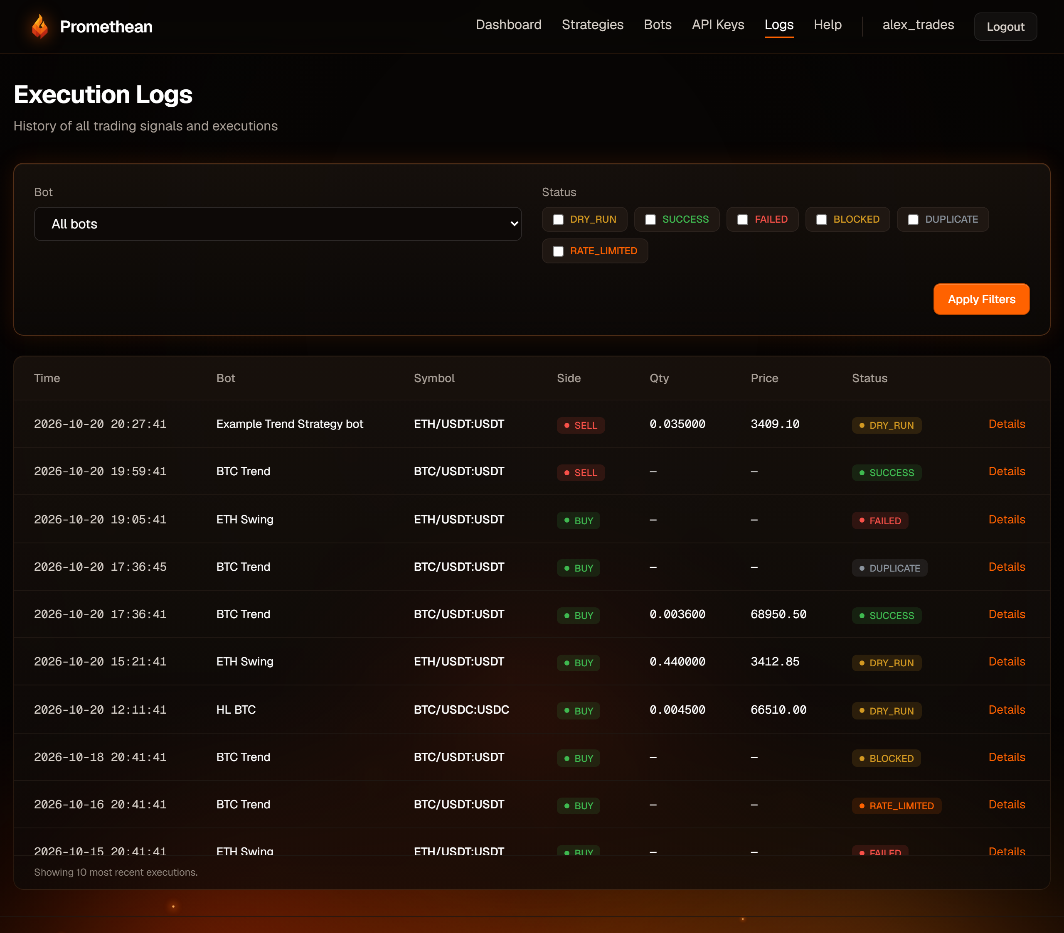Check the DUPLICATE status filter
The width and height of the screenshot is (1064, 933).
tap(913, 220)
